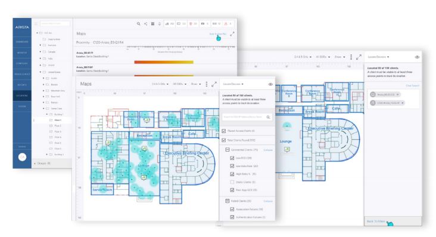Open the three-dot menu in the right Maps window
This screenshot has width=436, height=237.
point(351,57)
